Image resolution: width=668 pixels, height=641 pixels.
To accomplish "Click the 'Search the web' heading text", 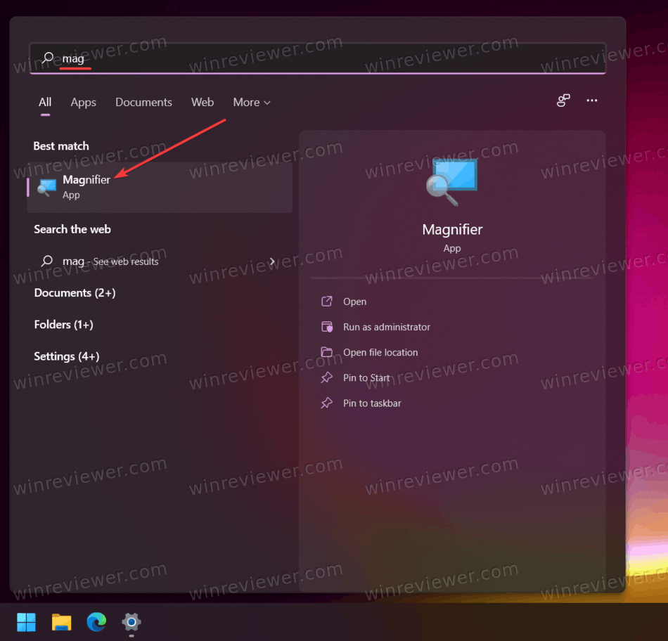I will (72, 229).
